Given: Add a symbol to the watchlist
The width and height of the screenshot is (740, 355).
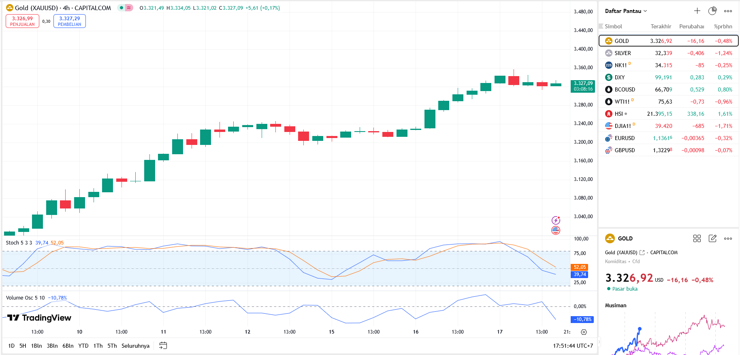Looking at the screenshot, I should tap(697, 11).
